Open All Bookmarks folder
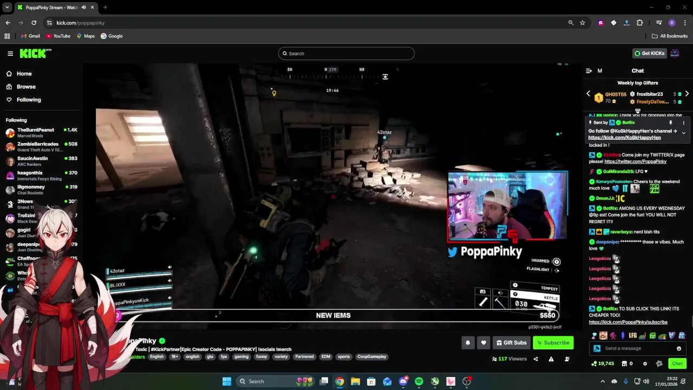 670,36
